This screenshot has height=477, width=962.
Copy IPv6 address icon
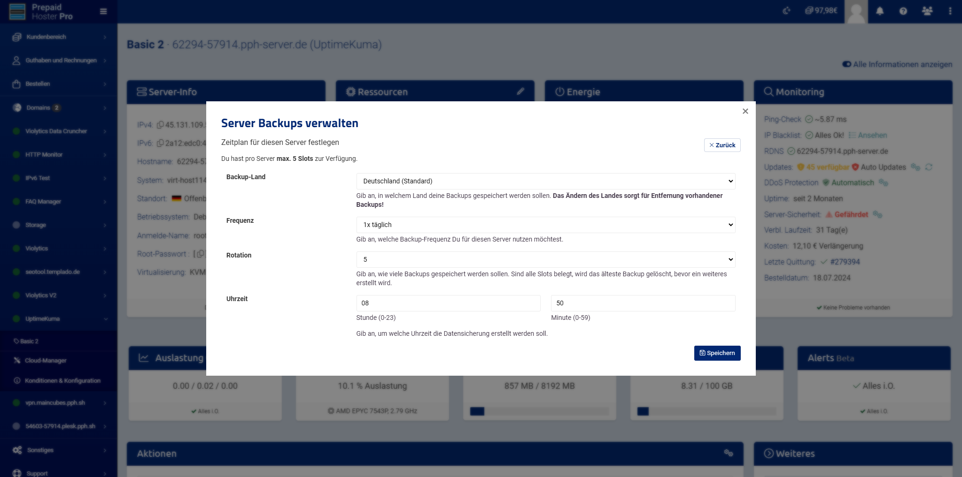[160, 143]
